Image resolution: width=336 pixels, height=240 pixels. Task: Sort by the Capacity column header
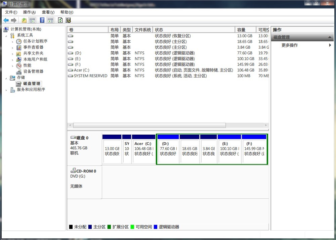[x=246, y=30]
